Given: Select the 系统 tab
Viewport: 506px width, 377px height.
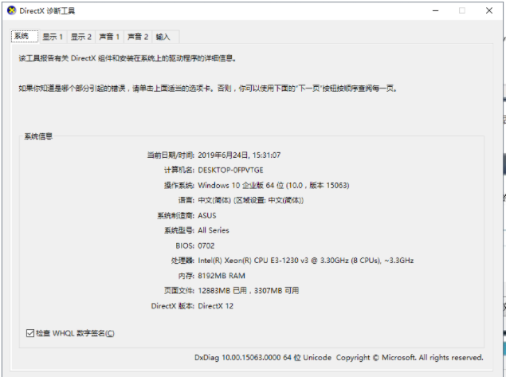Looking at the screenshot, I should pos(25,36).
